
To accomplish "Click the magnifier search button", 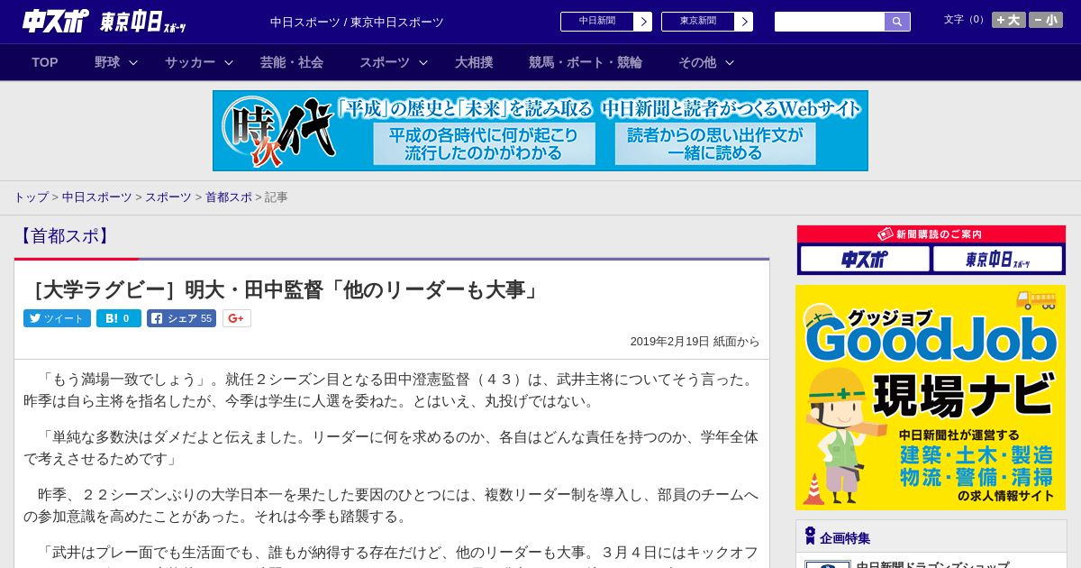I will (x=897, y=22).
